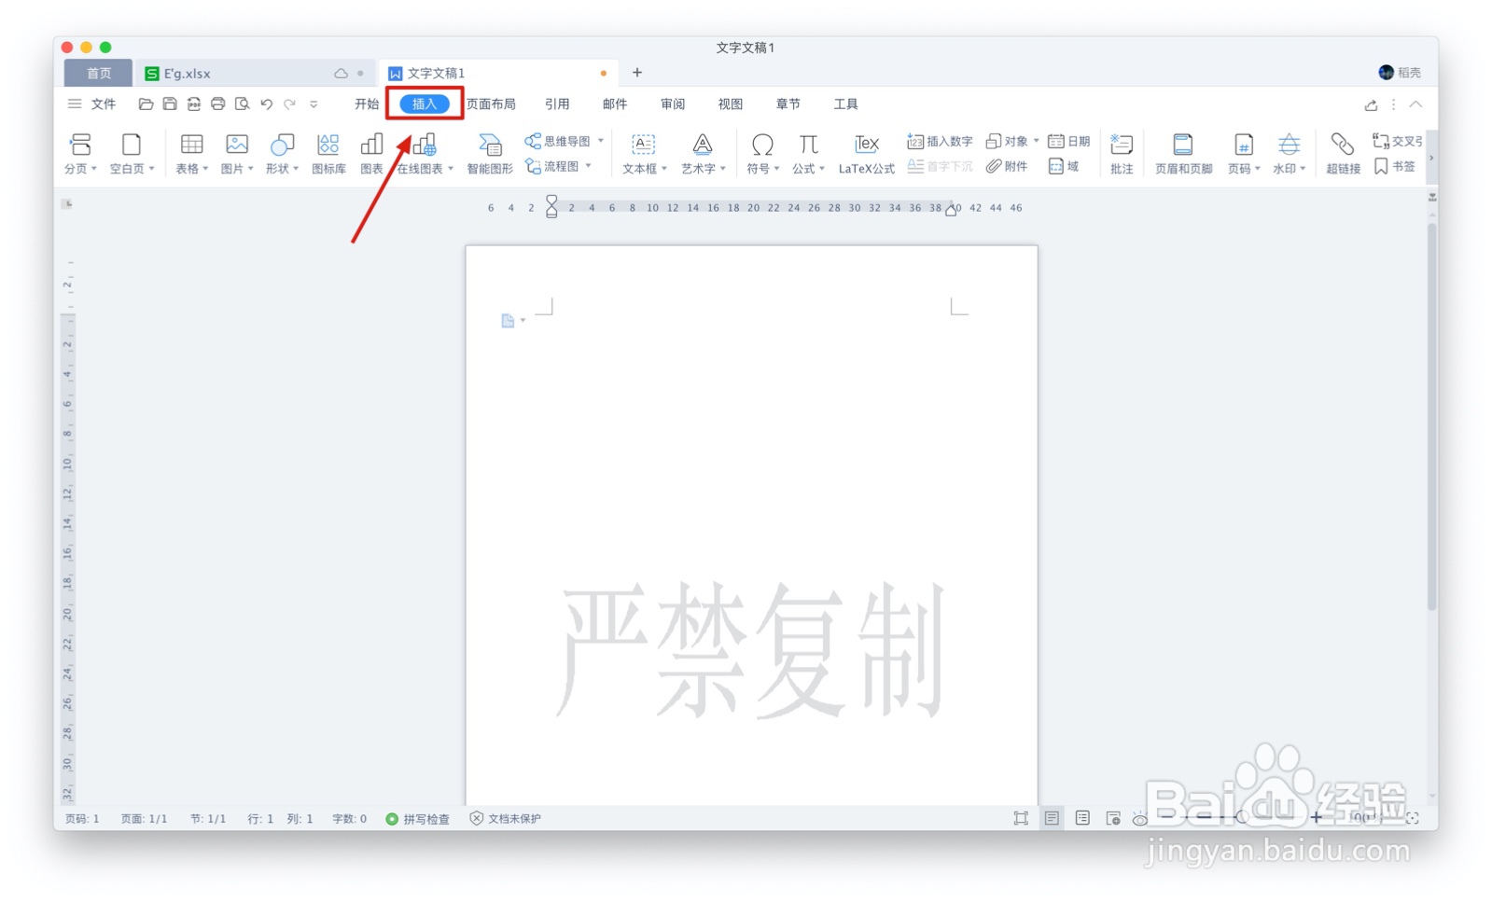
Task: Click the Share icon at top right
Action: (1371, 104)
